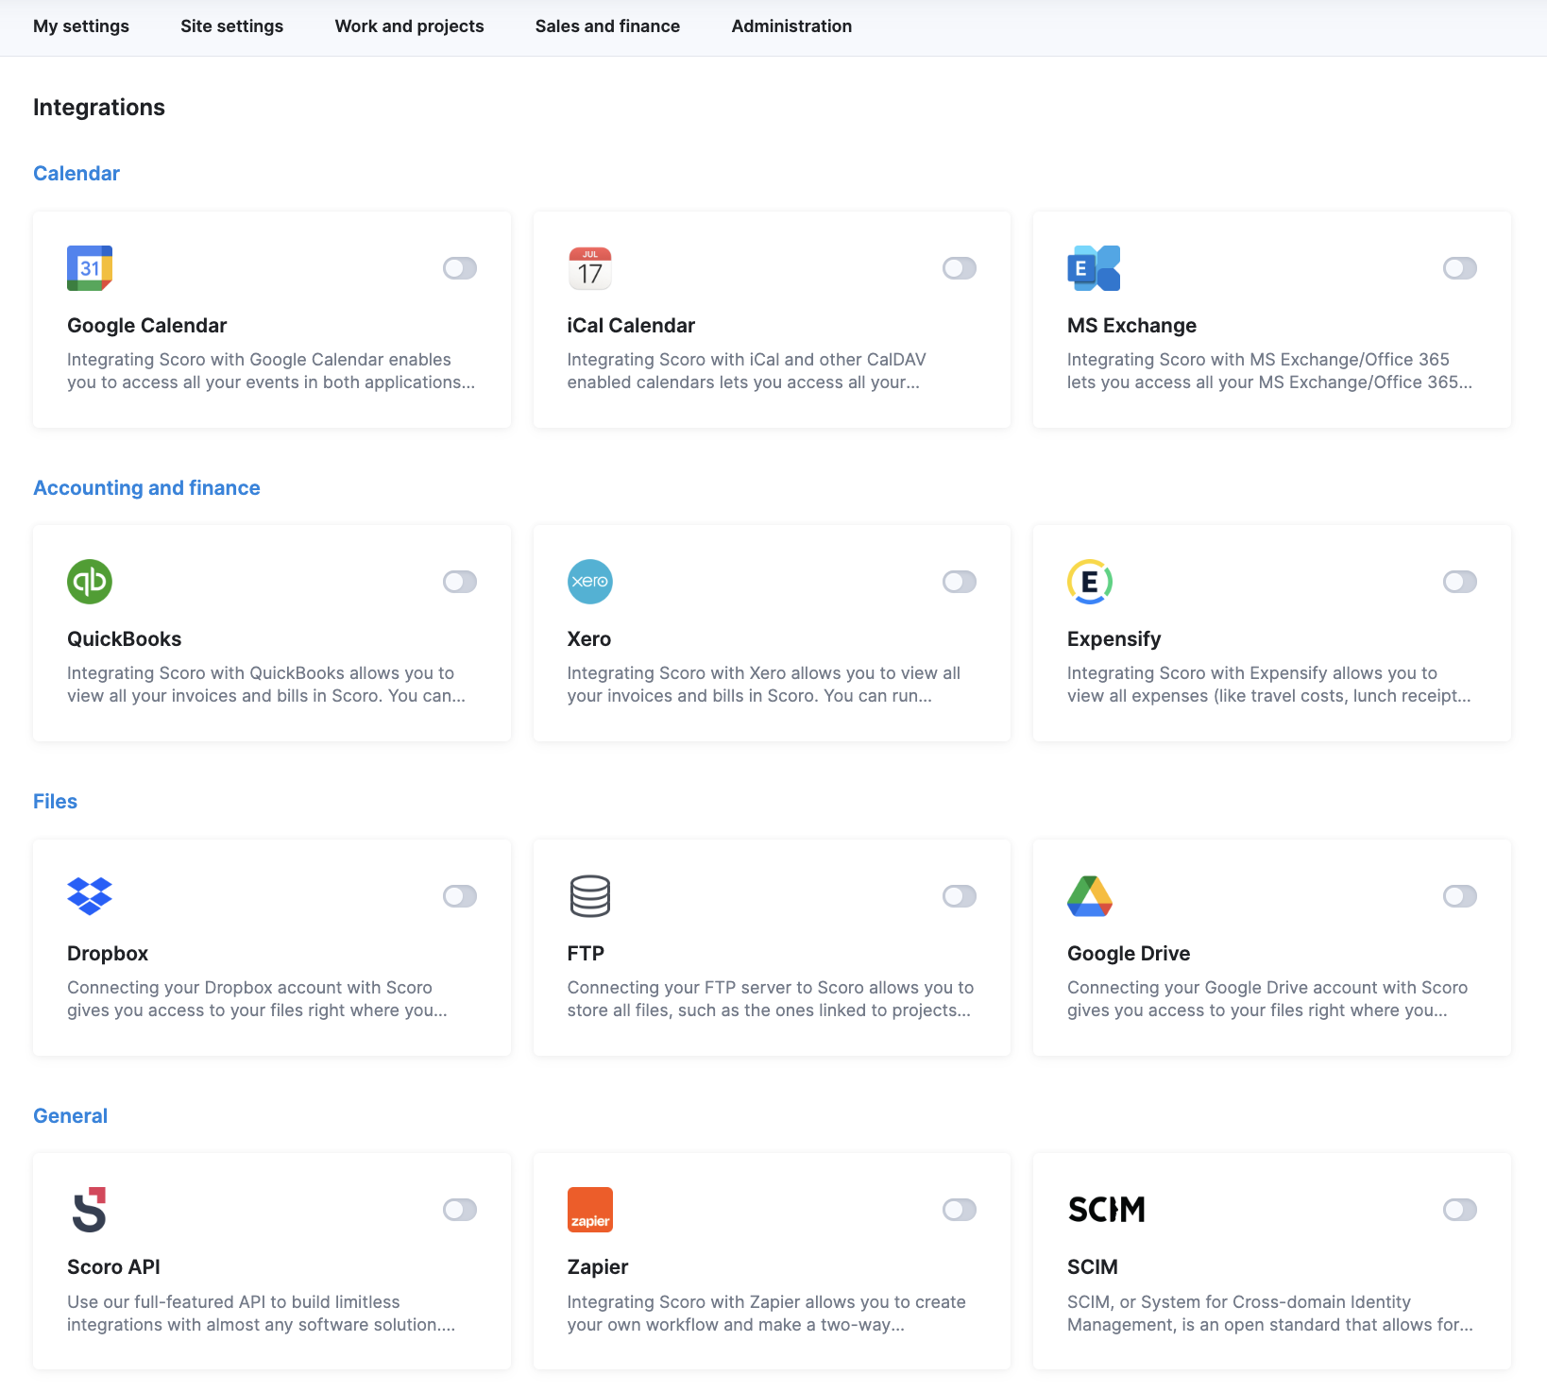Click the Google Drive icon

point(1090,895)
